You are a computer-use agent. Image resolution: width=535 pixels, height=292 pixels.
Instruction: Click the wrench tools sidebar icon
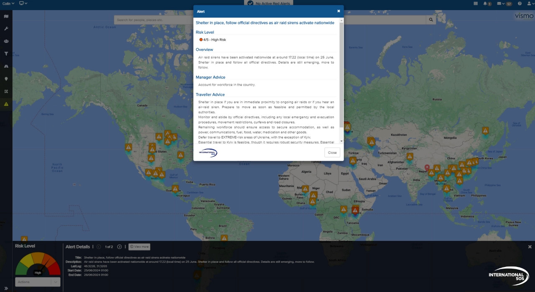6,29
